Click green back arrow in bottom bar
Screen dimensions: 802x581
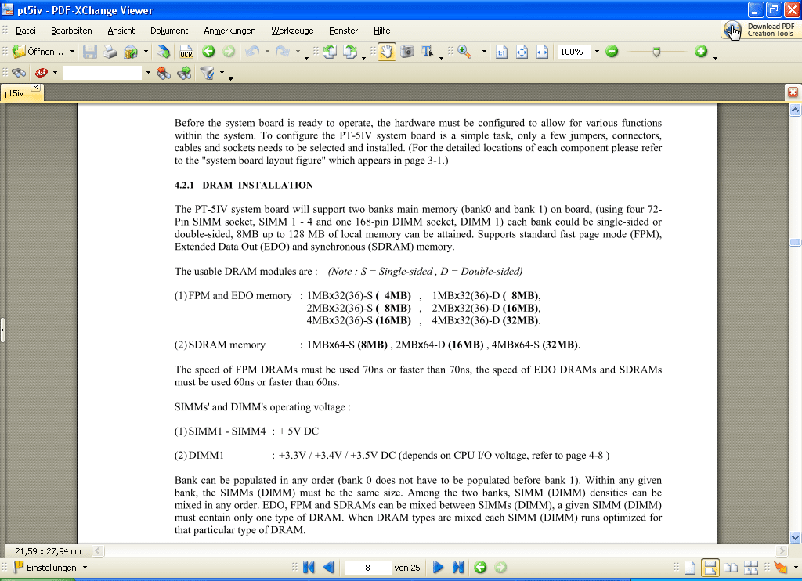pyautogui.click(x=480, y=567)
